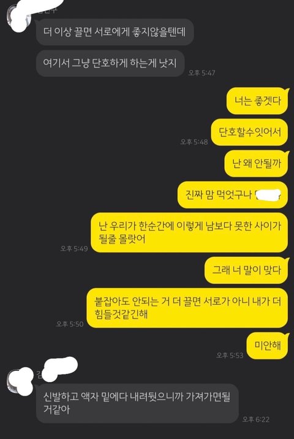294x439 pixels.
Task: Select the message starting with '붙잡아도 안되는 거'
Action: 187,308
